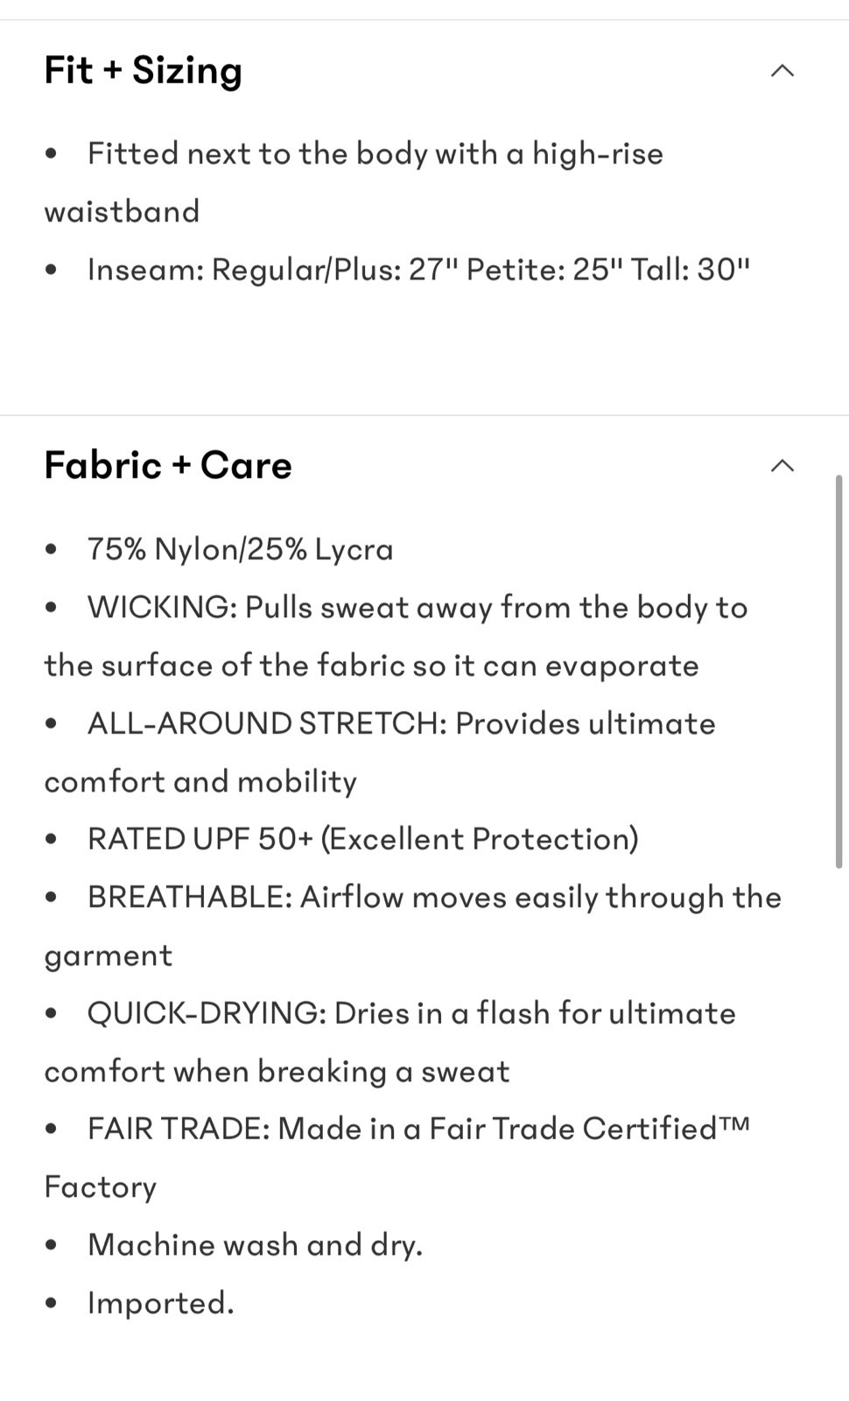Collapse the Fit + Sizing section chevron

tap(782, 71)
